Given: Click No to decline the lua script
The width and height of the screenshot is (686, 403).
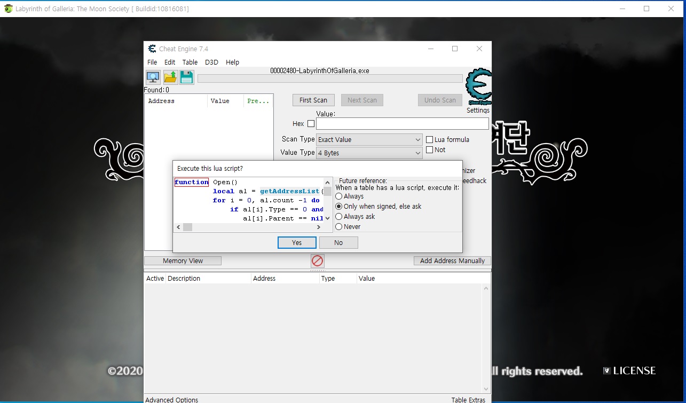Looking at the screenshot, I should pyautogui.click(x=338, y=242).
